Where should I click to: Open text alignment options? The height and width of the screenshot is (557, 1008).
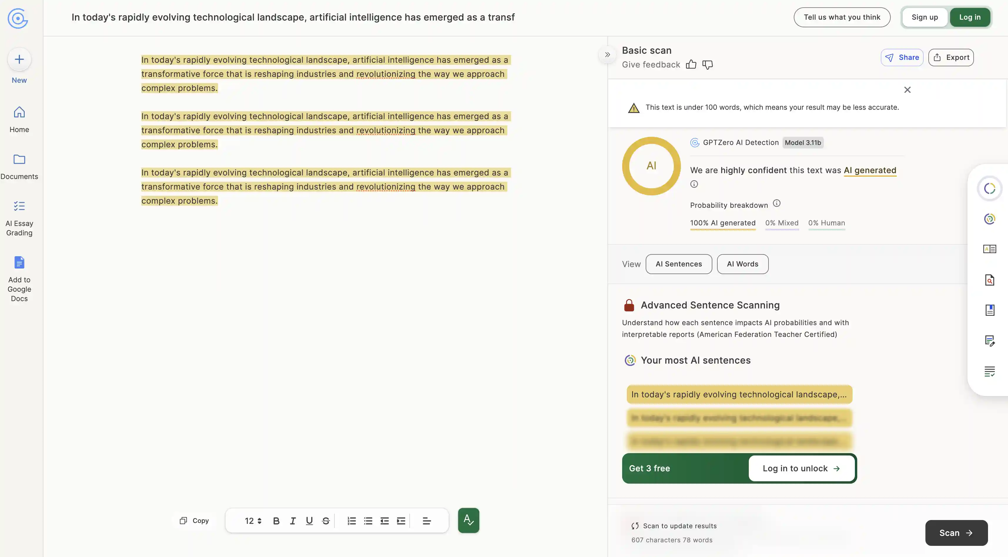click(426, 521)
